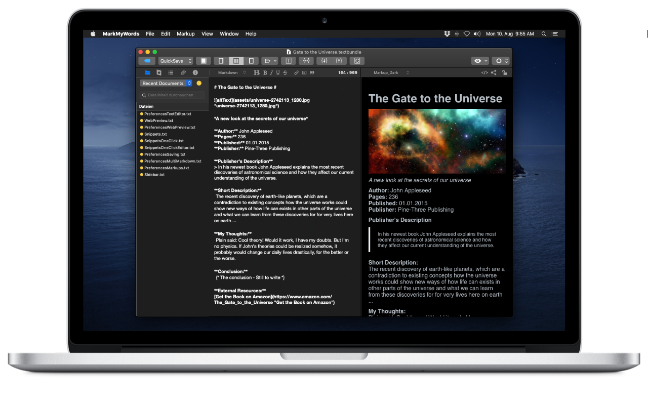The height and width of the screenshot is (405, 648).
Task: Click the braces down-arrow button
Action: point(325,61)
